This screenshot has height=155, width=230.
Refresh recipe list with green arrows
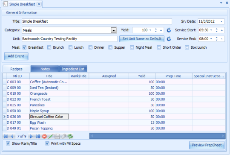[70, 136]
